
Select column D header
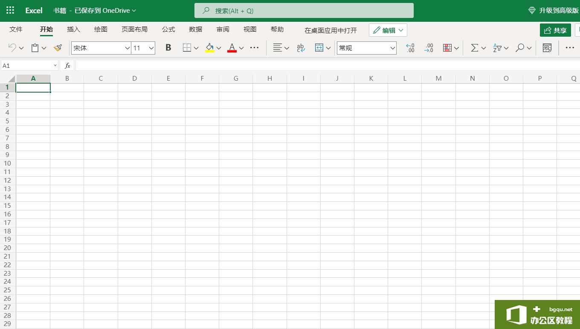coord(134,79)
